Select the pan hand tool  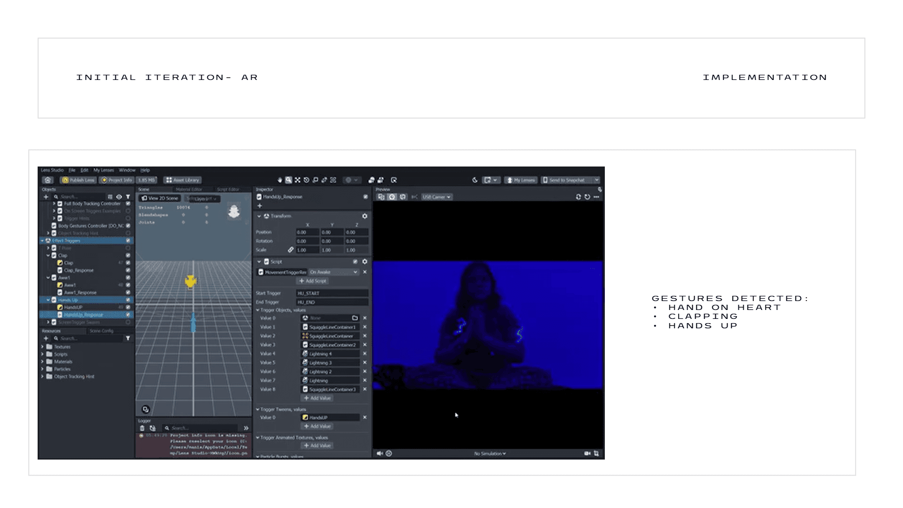[x=280, y=180]
